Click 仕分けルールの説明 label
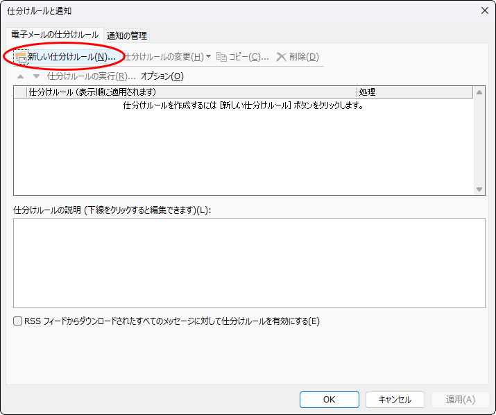The height and width of the screenshot is (415, 496). click(x=112, y=210)
